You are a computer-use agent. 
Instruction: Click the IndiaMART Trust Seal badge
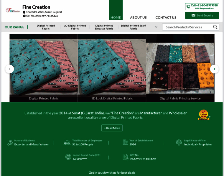[x=204, y=115]
